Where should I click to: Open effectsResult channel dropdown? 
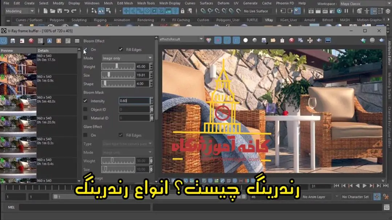click(x=181, y=39)
